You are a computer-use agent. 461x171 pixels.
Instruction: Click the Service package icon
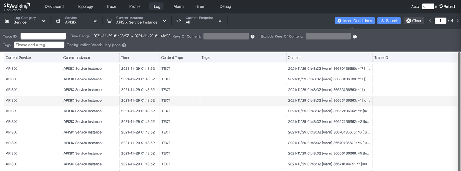click(x=58, y=21)
